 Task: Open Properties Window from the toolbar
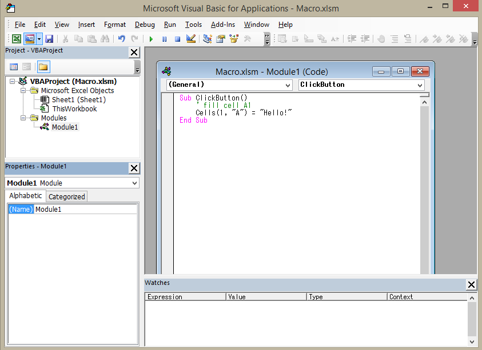[x=220, y=39]
